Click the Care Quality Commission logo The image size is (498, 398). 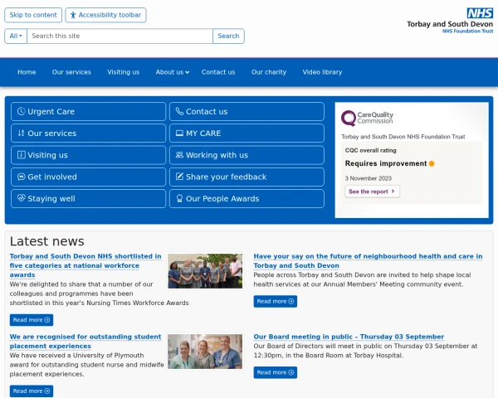point(367,118)
